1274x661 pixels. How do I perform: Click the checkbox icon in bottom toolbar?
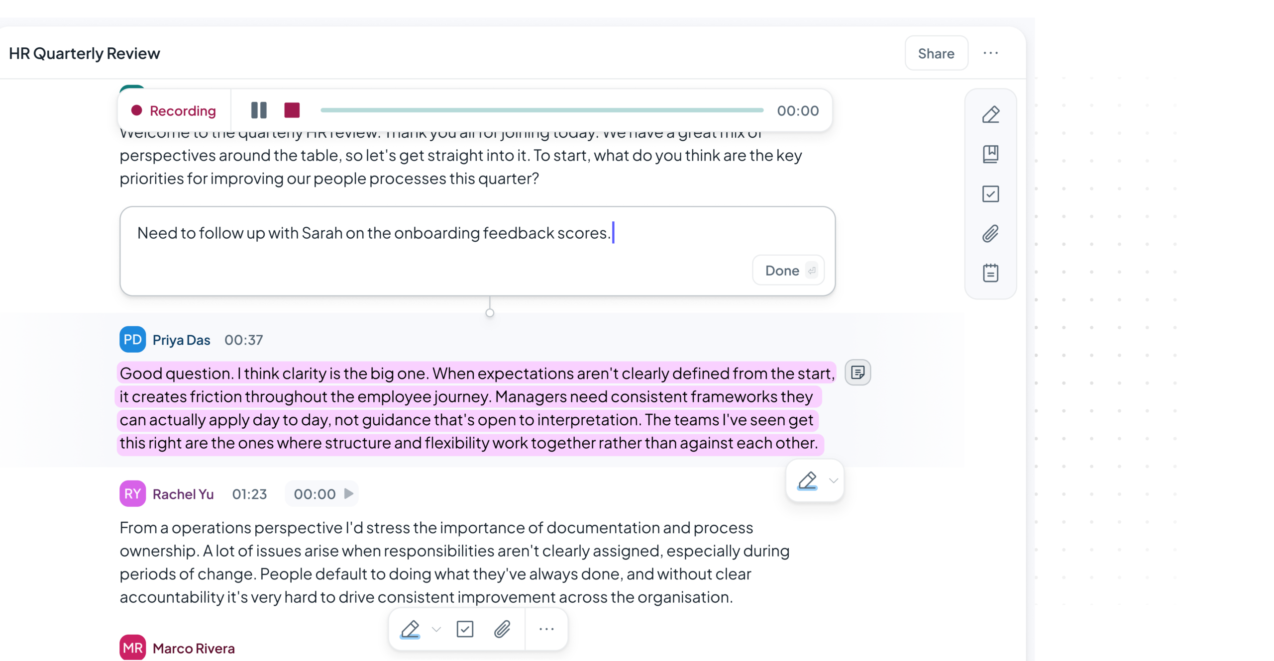465,629
